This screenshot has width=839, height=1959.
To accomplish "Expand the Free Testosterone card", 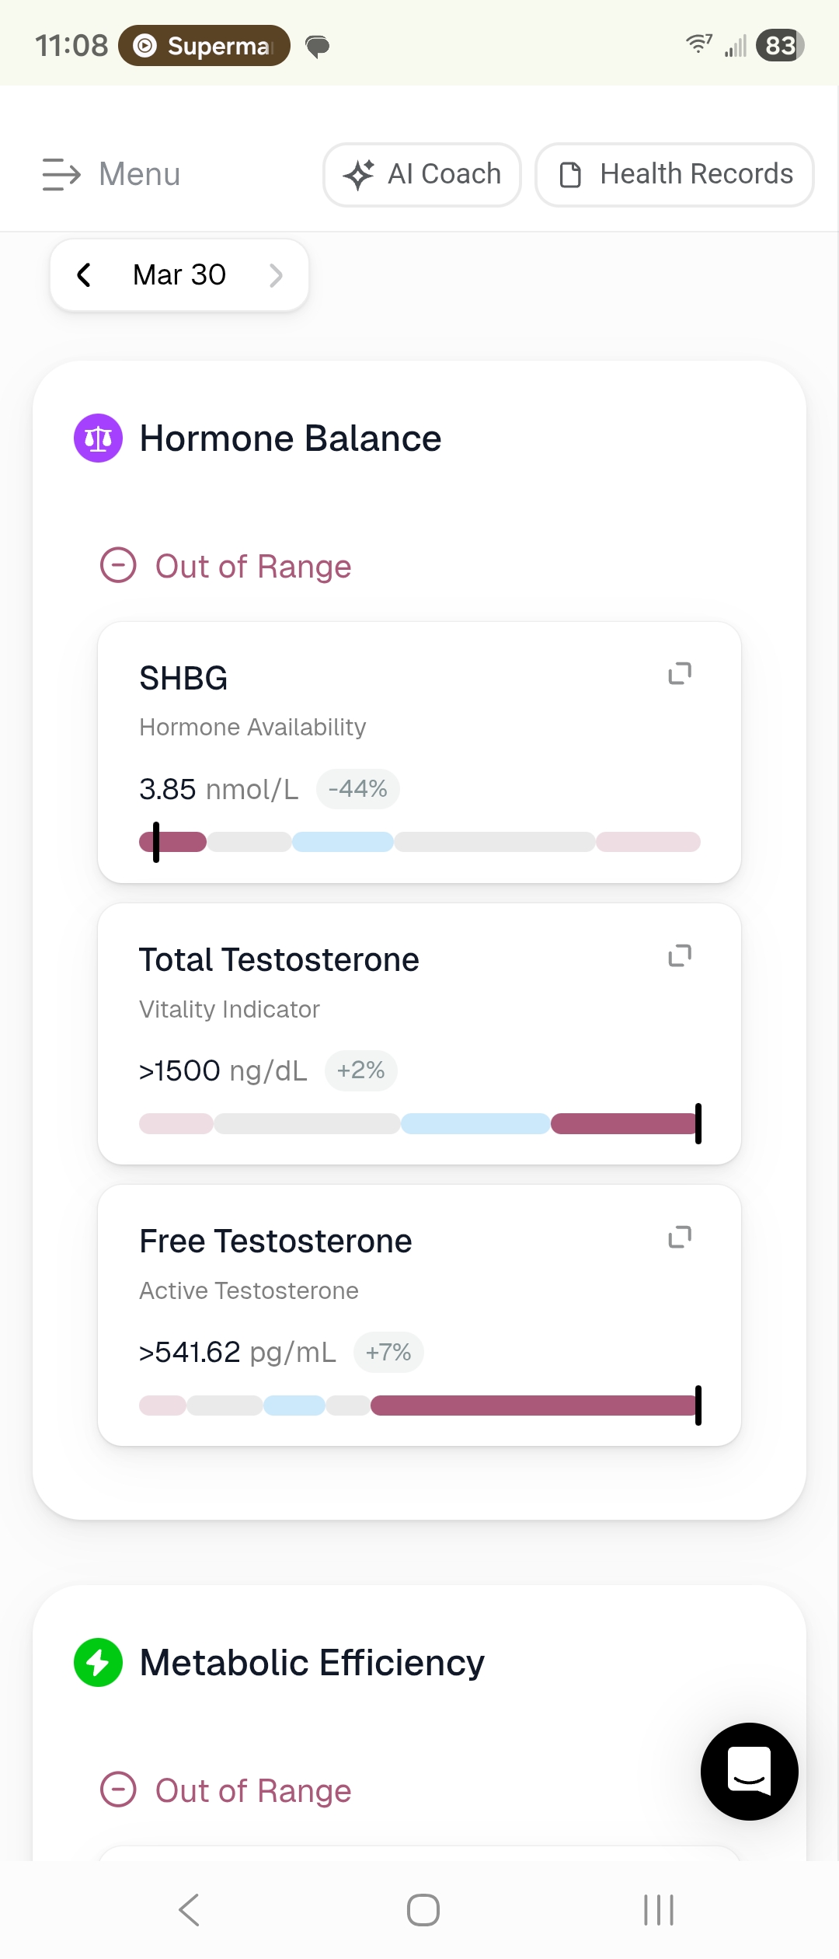I will click(x=680, y=1237).
